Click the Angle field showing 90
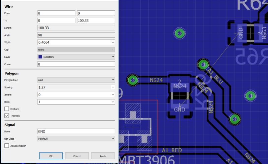The image size is (268, 164). click(x=76, y=35)
